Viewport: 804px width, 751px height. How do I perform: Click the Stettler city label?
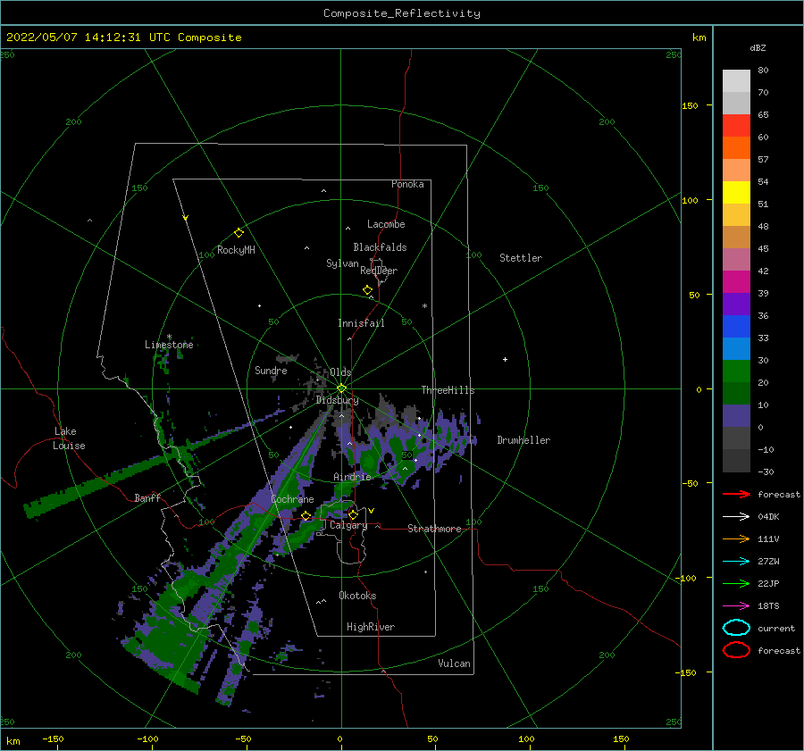[521, 258]
